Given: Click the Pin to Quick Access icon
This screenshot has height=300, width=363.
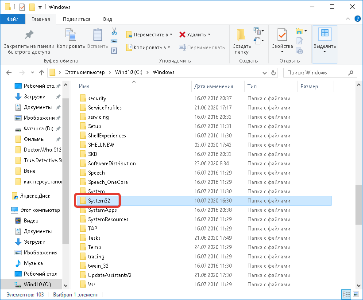Looking at the screenshot, I should 29,35.
